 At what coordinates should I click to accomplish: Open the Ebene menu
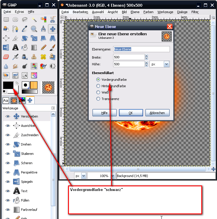pyautogui.click(x=135, y=12)
